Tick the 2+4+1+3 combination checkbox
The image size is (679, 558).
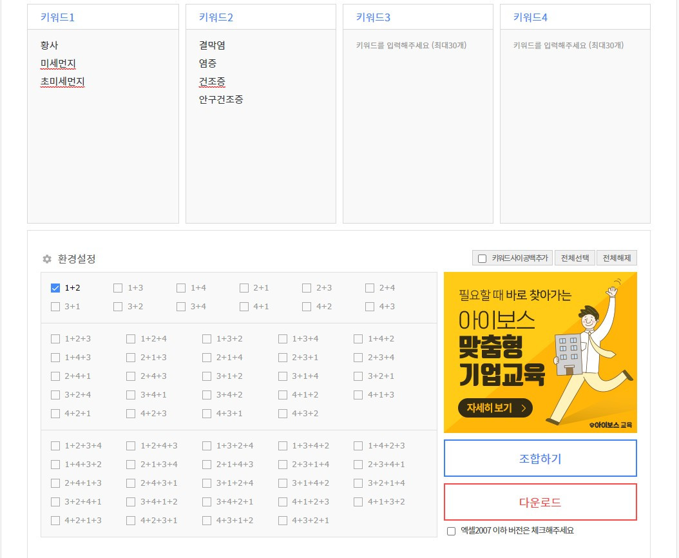[x=55, y=483]
